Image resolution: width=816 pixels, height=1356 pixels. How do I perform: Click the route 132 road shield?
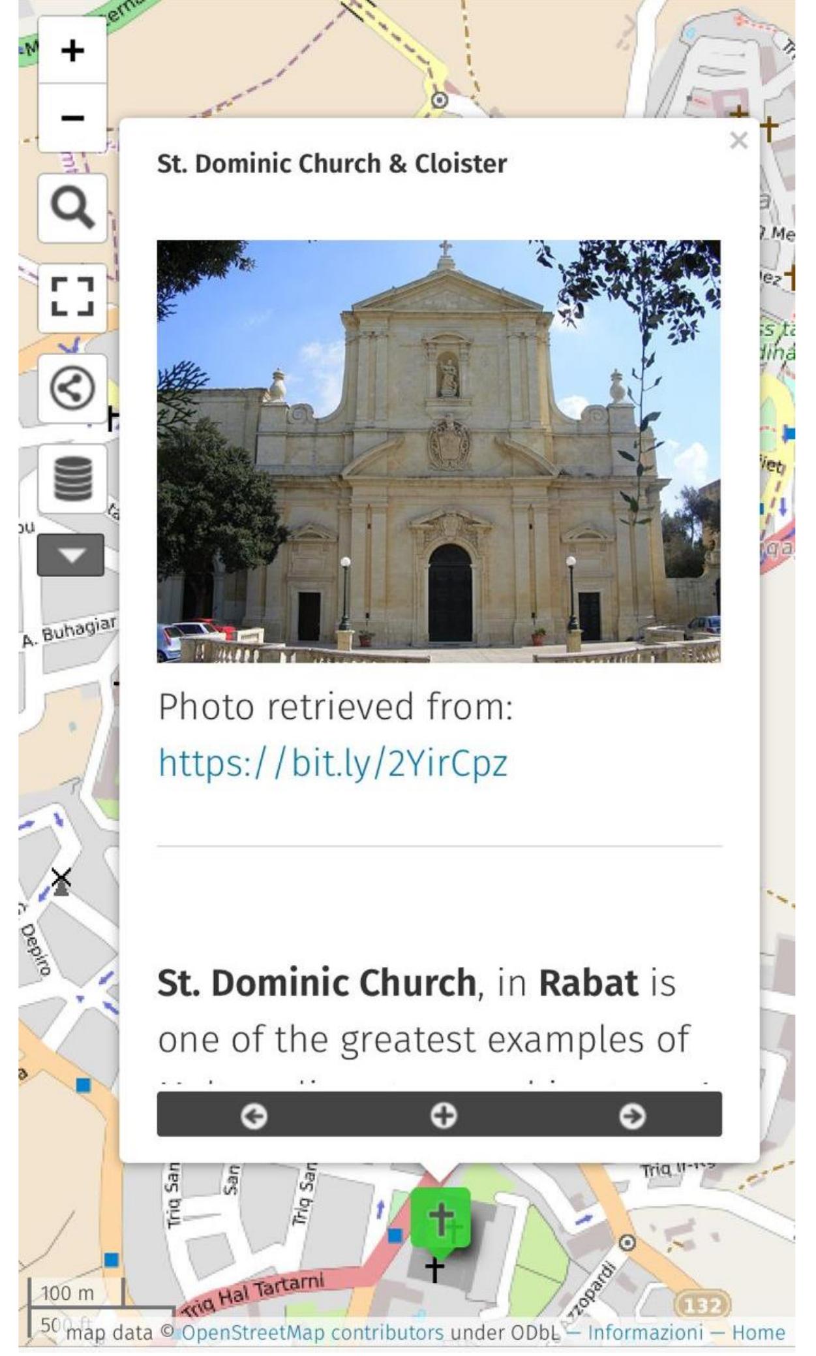[x=702, y=1304]
